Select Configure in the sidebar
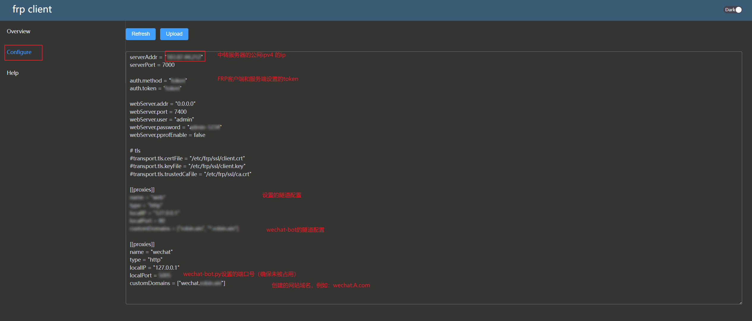The height and width of the screenshot is (321, 752). [x=19, y=52]
